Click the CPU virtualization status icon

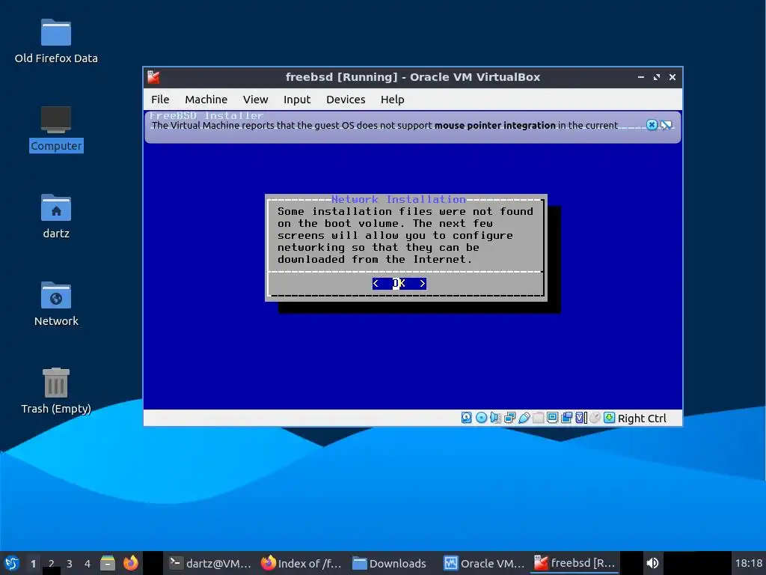[x=580, y=418]
